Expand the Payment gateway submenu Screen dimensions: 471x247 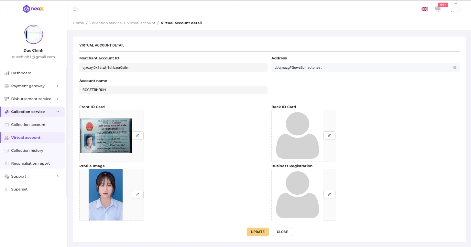[32, 86]
